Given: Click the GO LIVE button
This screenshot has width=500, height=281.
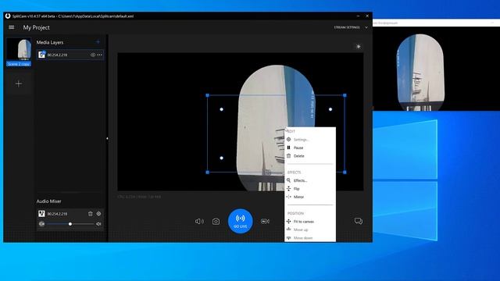Looking at the screenshot, I should (x=240, y=221).
